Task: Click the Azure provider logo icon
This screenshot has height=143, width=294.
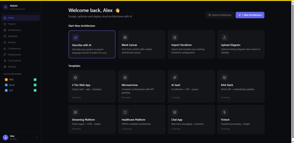Action: (6, 85)
